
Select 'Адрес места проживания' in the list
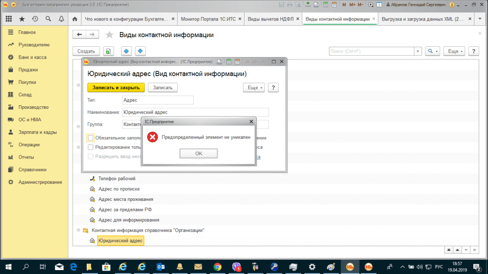[125, 199]
